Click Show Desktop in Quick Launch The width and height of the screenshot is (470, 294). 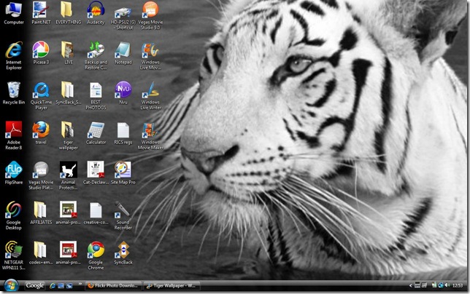point(61,286)
